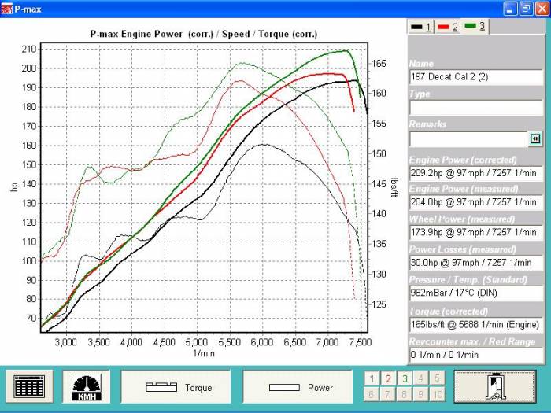Switch to the black run 1 tab
The height and width of the screenshot is (413, 551).
coord(420,27)
